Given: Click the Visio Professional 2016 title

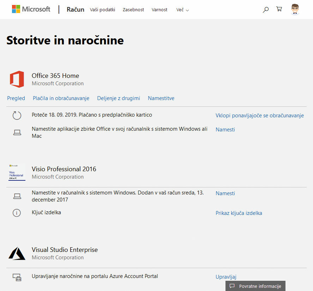Looking at the screenshot, I should 64,169.
